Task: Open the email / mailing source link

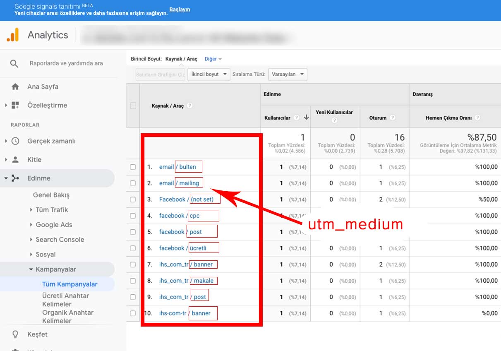Action: 179,183
